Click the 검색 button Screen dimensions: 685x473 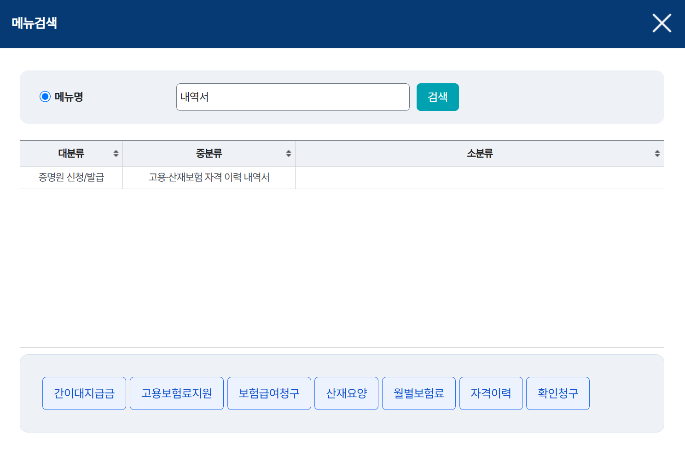coord(438,97)
